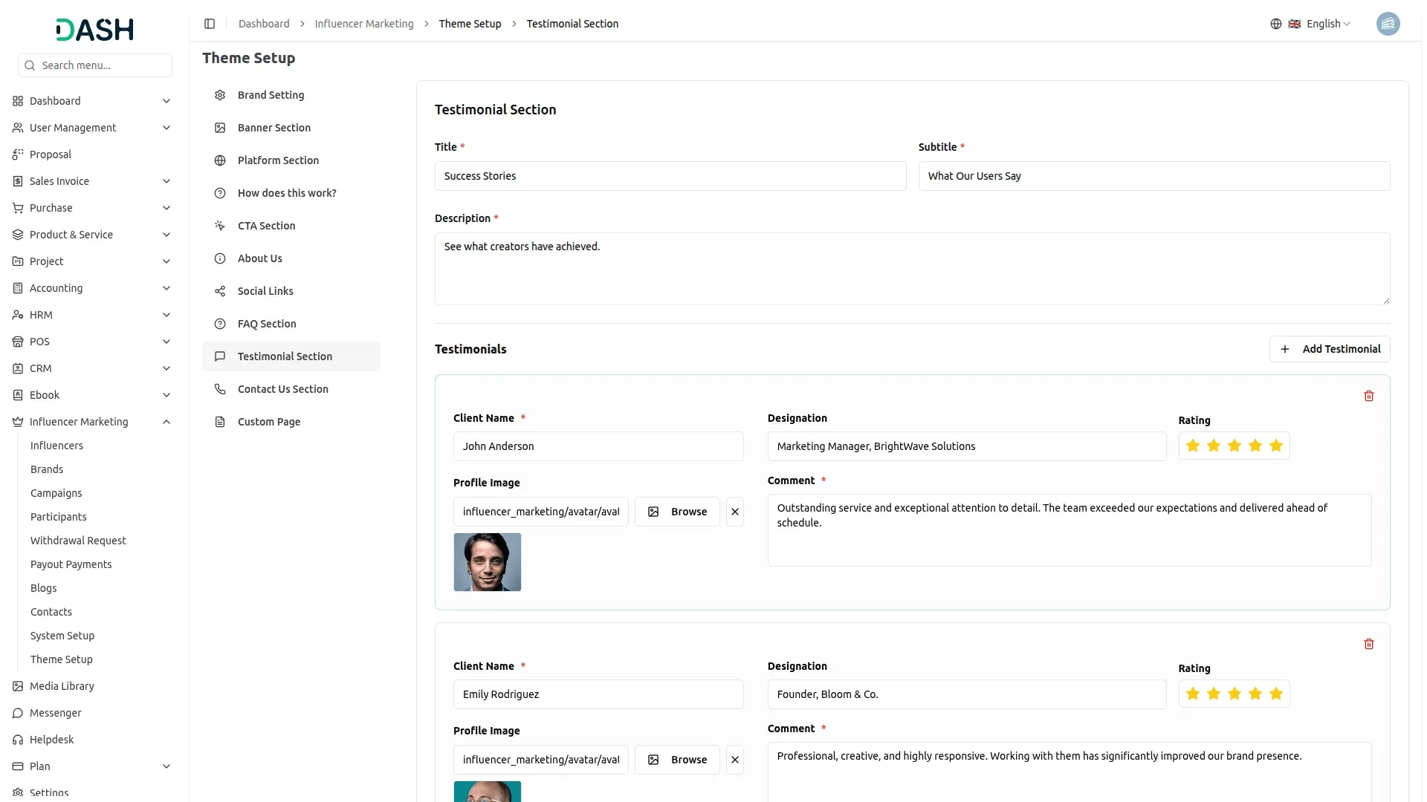Set John Anderson's rating to three stars
This screenshot has width=1427, height=802.
1235,446
